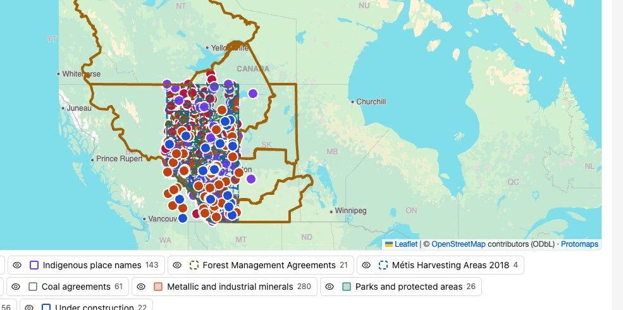This screenshot has width=623, height=310.
Task: Click the count 143 beside Indigenous place names
Action: tap(152, 265)
